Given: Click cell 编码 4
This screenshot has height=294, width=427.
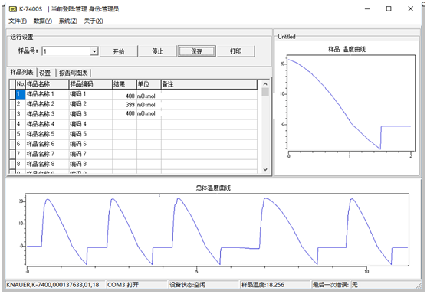Looking at the screenshot, I should 90,124.
